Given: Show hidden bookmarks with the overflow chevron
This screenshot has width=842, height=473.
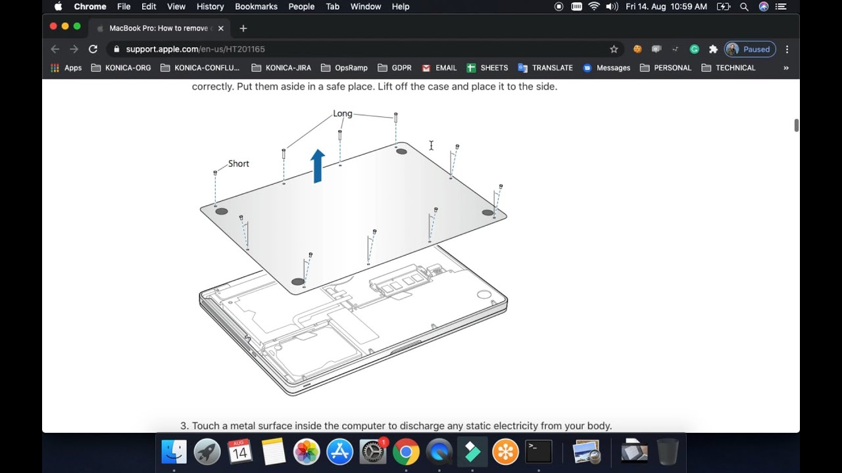Looking at the screenshot, I should 785,68.
